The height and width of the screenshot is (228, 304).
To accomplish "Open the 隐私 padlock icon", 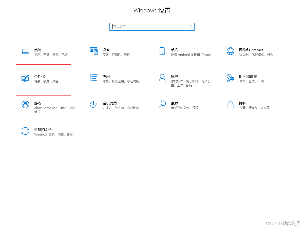I will (x=231, y=104).
